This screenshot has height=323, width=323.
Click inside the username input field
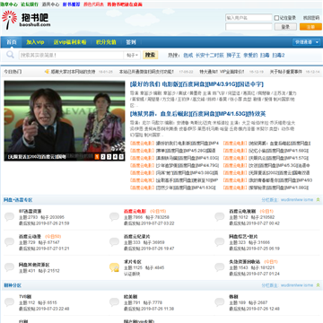(249, 18)
